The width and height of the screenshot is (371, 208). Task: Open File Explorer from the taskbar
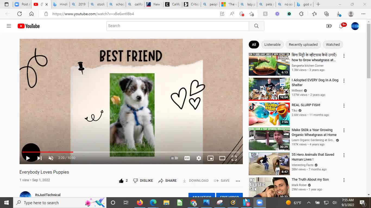(166, 203)
